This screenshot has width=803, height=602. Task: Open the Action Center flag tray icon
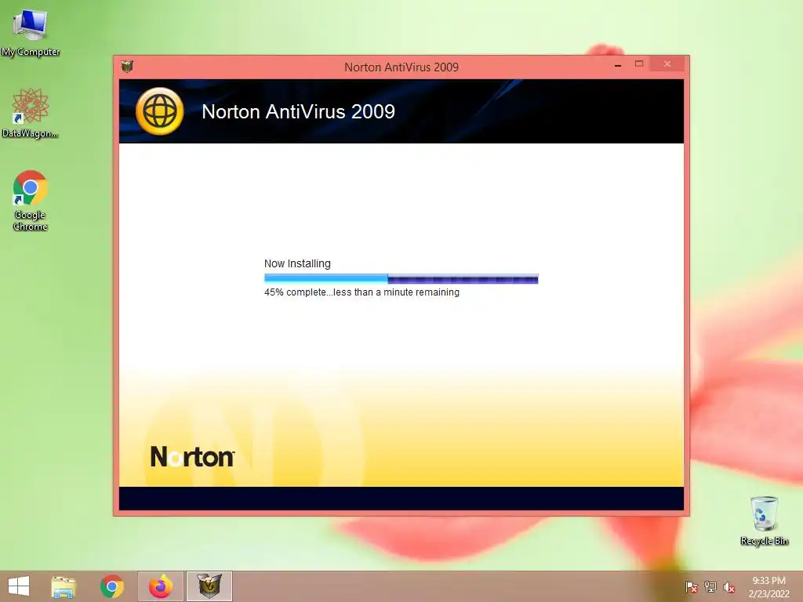pyautogui.click(x=691, y=587)
